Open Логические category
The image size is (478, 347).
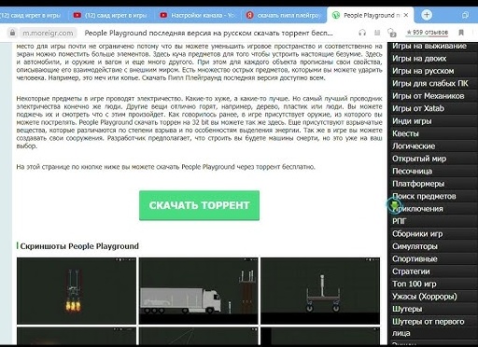click(x=434, y=146)
